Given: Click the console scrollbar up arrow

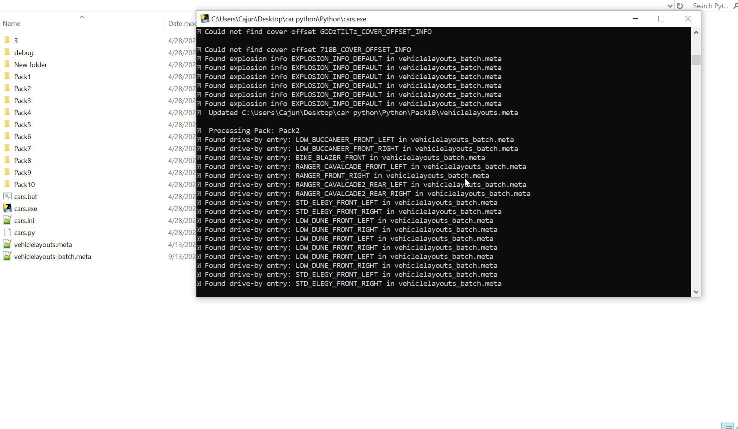Looking at the screenshot, I should click(696, 32).
